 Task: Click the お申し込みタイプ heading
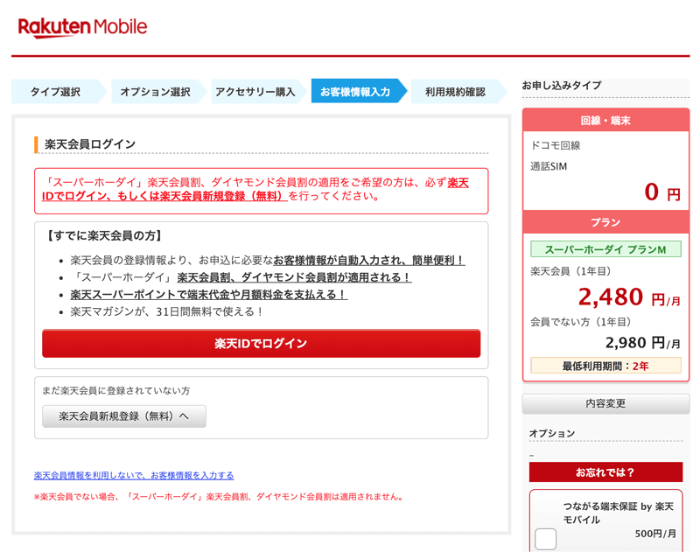pyautogui.click(x=562, y=86)
